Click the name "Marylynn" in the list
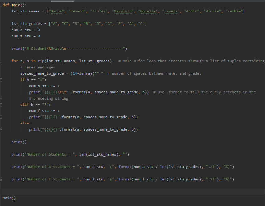 coord(123,11)
